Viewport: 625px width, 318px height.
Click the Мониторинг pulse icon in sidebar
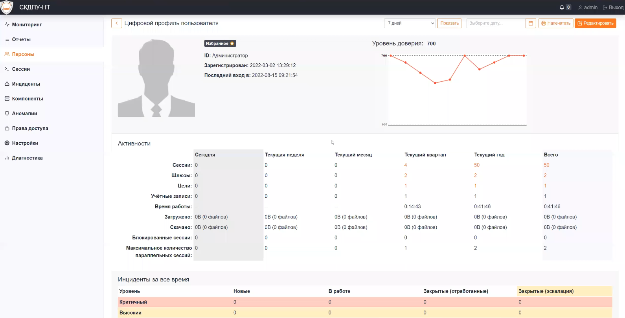tap(7, 24)
